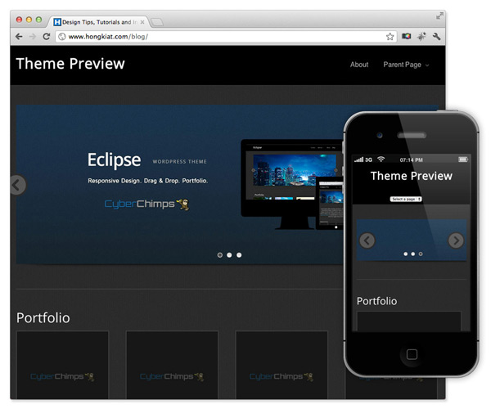
Task: Reload the page with refresh icon
Action: click(47, 37)
